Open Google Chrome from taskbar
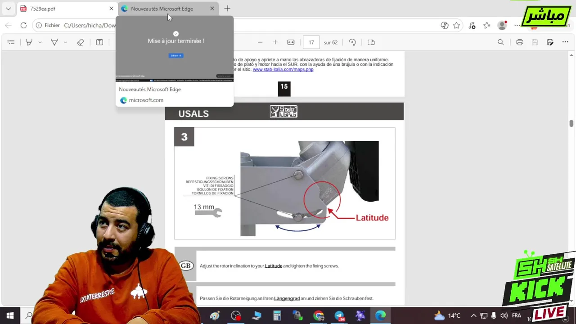This screenshot has width=576, height=324. pos(319,316)
